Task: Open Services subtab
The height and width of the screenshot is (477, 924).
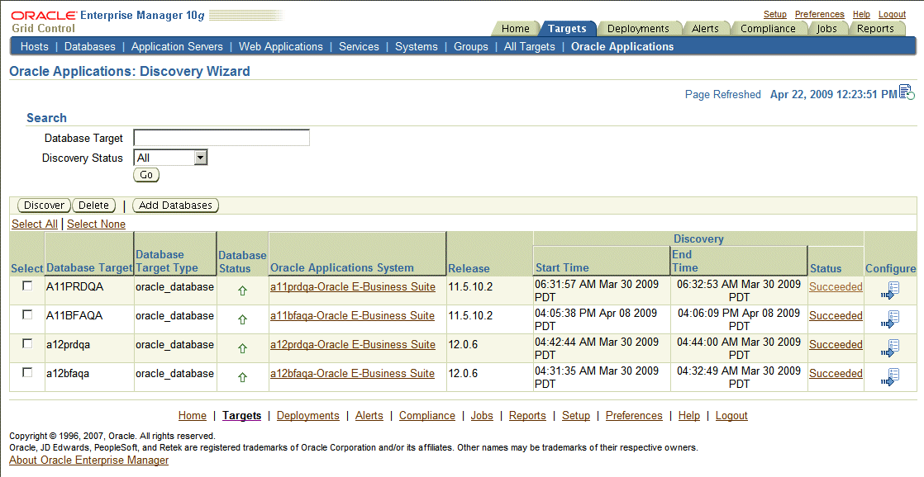Action: coord(359,46)
